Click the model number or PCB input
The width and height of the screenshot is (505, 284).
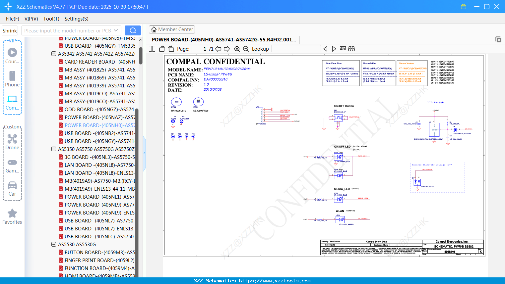point(67,30)
